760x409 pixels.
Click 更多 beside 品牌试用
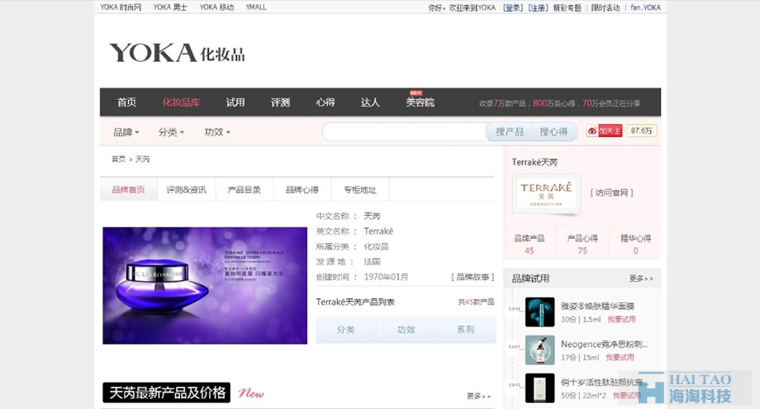(x=641, y=278)
